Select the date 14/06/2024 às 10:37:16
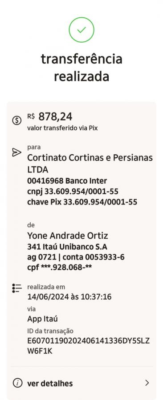 [x=69, y=297]
